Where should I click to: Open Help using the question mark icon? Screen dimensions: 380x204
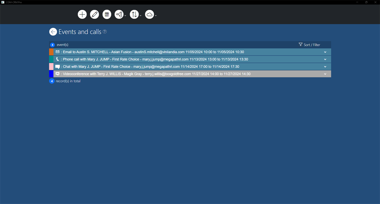click(105, 32)
